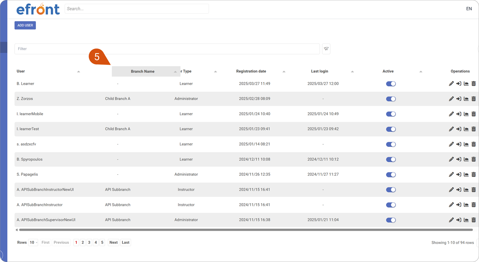Viewport: 479px width, 262px height.
Task: Click the horizontal scrollbar under the table
Action: (245, 230)
